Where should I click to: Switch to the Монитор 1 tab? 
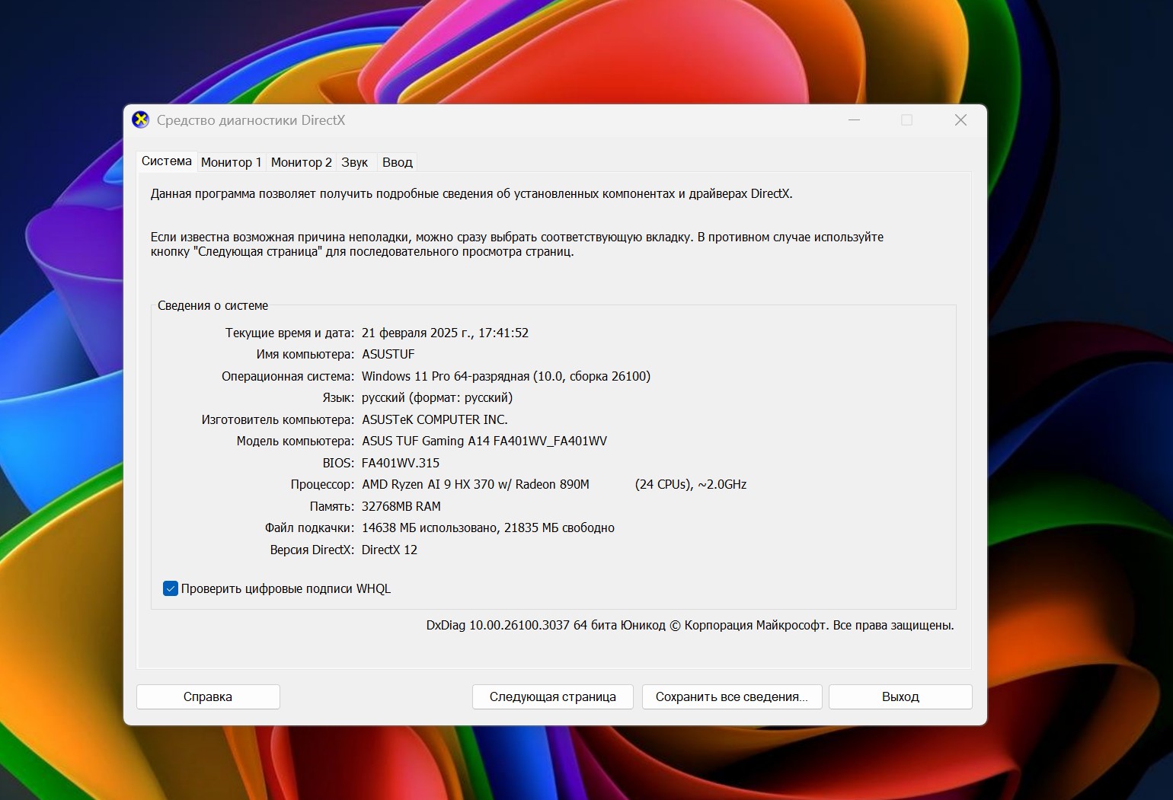(232, 162)
